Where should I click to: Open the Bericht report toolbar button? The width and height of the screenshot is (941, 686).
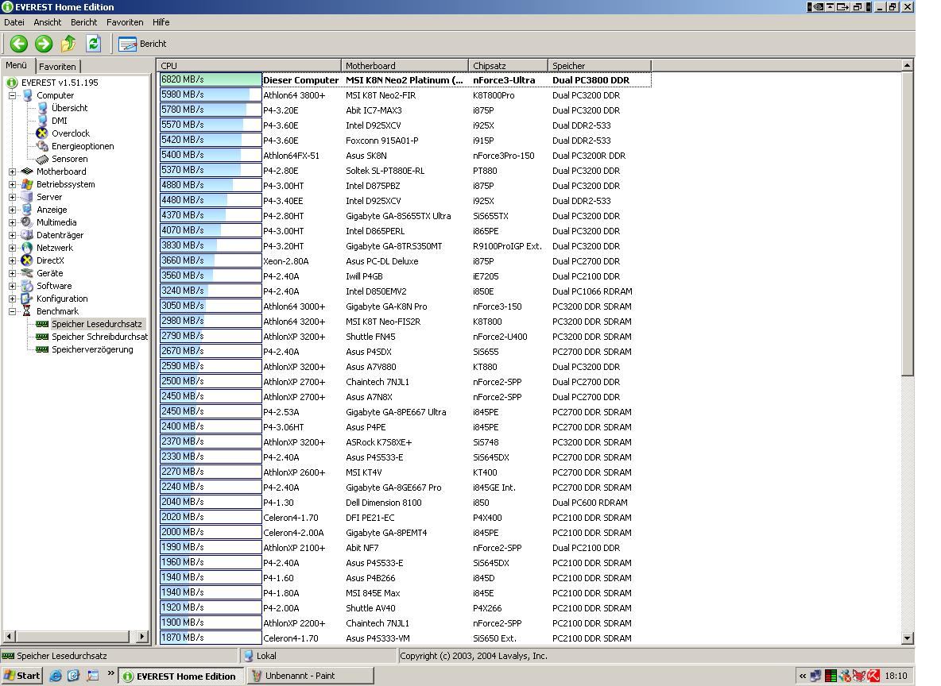[142, 44]
